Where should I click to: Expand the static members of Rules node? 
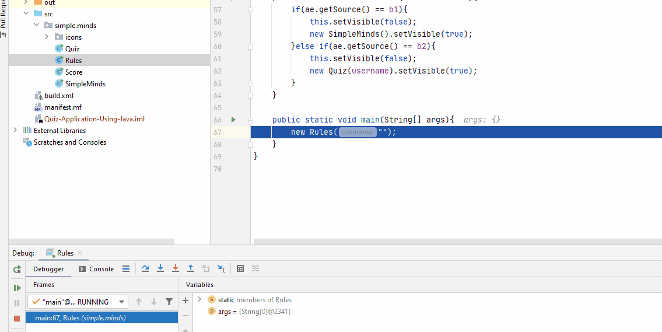point(199,299)
